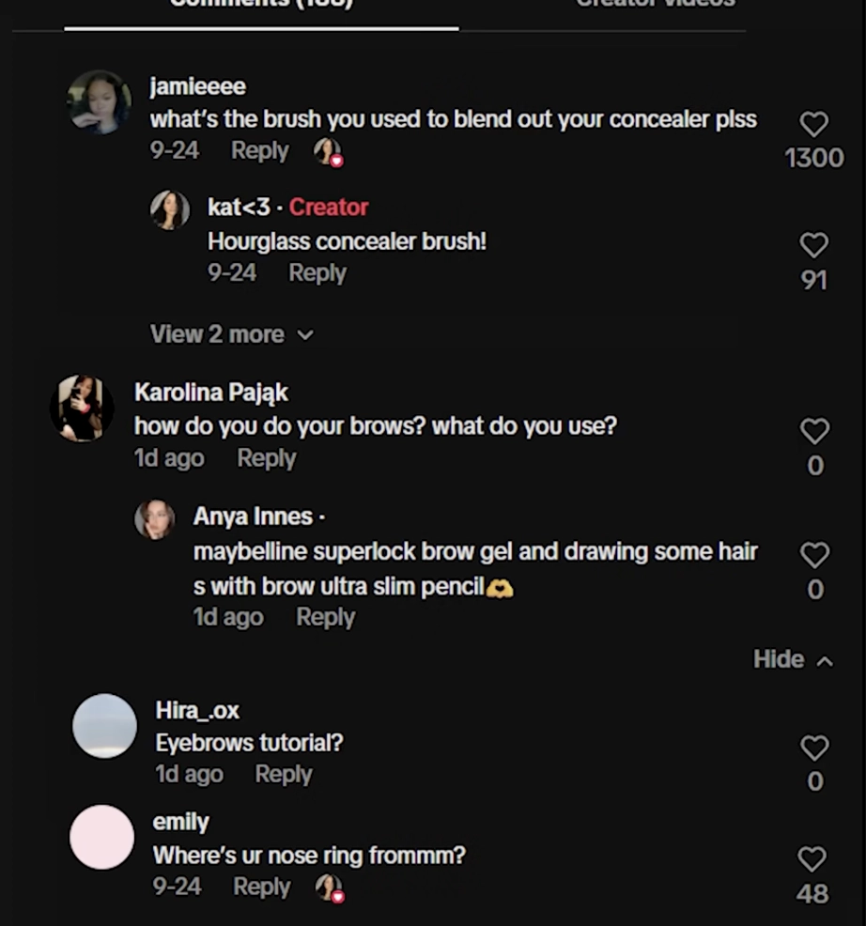Screen dimensions: 866x926
Task: Switch to the Comments tab
Action: [261, 5]
